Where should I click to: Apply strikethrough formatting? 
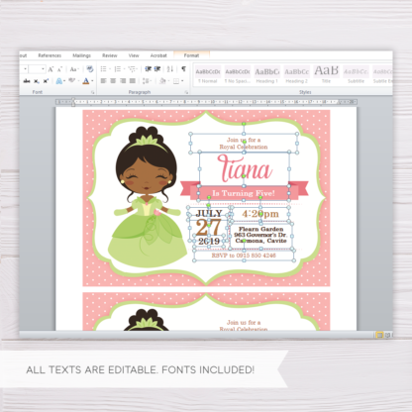[27, 81]
